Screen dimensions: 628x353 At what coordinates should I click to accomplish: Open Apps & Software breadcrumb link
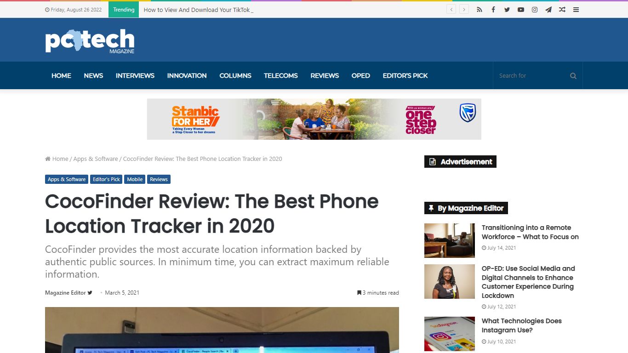(x=96, y=159)
